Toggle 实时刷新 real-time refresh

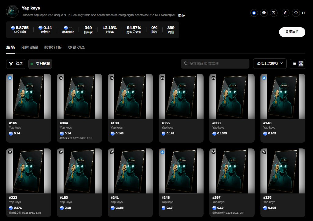click(x=40, y=64)
